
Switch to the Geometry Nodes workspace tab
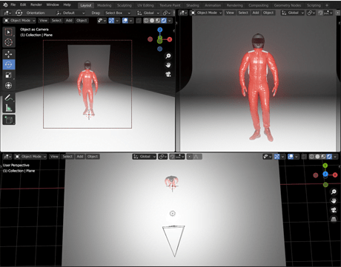(288, 5)
